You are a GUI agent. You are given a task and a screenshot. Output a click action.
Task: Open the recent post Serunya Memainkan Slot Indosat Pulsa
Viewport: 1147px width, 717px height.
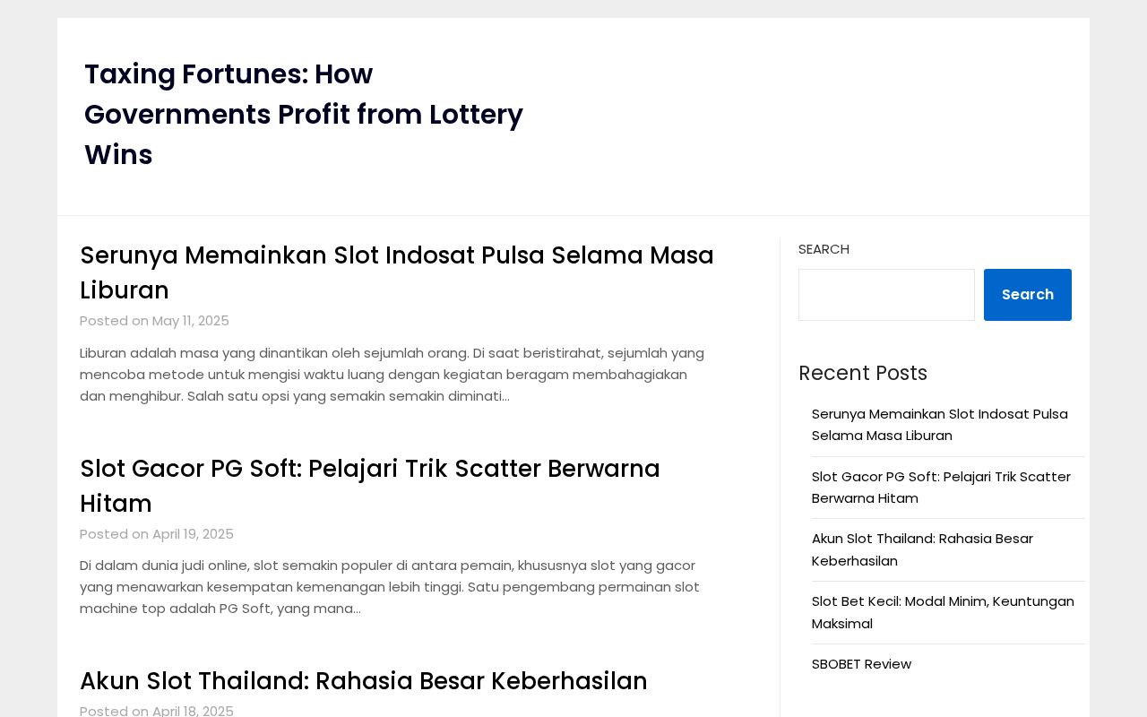(x=940, y=425)
